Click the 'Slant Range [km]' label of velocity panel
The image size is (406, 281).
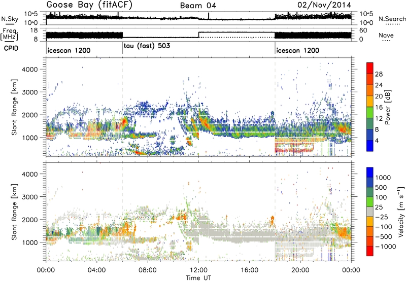click(14, 212)
